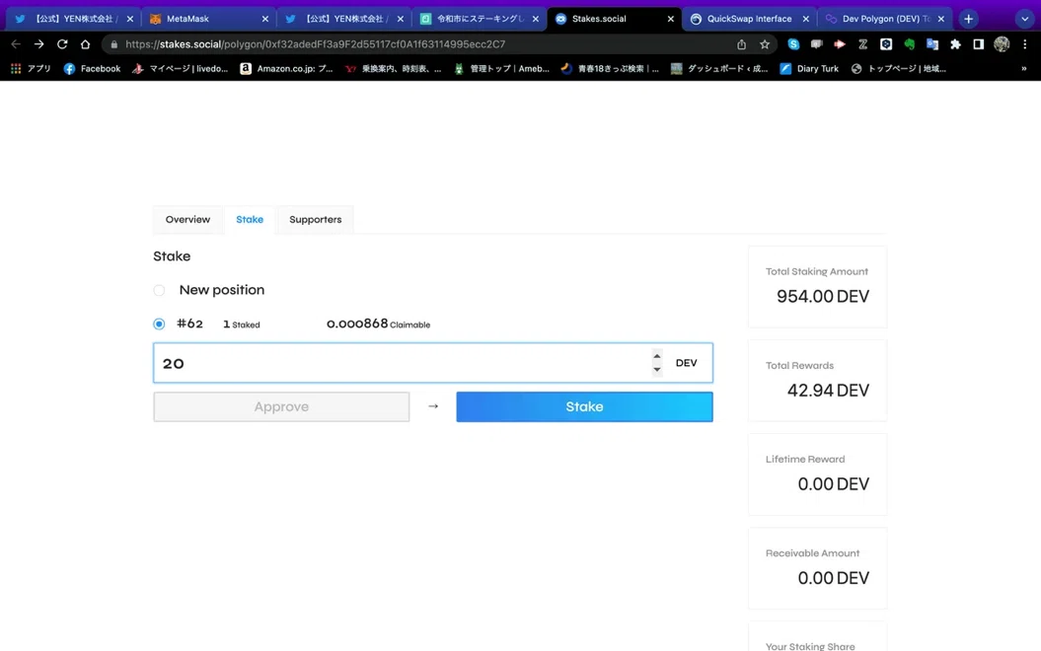Screen dimensions: 1041x651
Task: Open a new browser tab
Action: click(x=969, y=19)
